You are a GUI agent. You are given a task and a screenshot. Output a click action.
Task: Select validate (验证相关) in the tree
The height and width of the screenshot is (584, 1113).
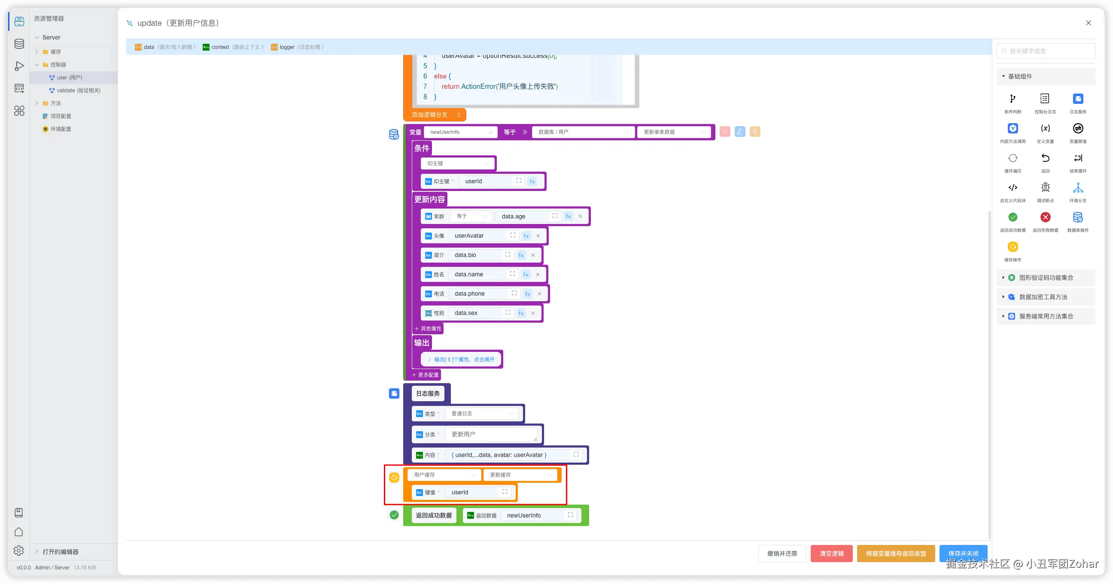coord(78,91)
